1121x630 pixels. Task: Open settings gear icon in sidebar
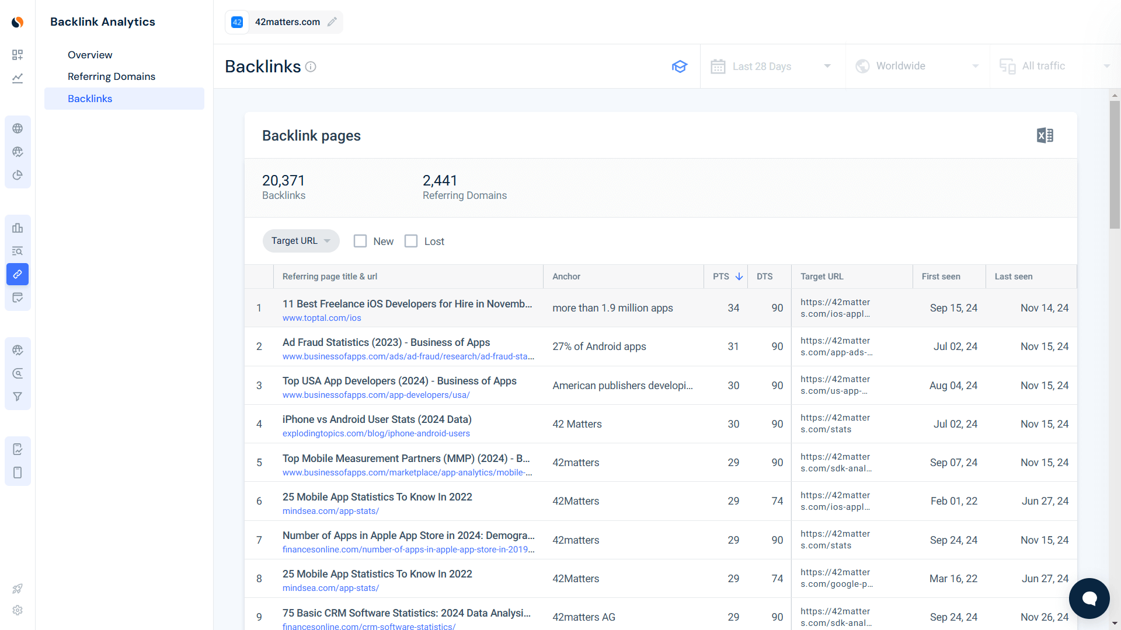pos(18,610)
